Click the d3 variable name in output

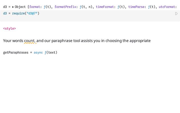(x=5, y=7)
